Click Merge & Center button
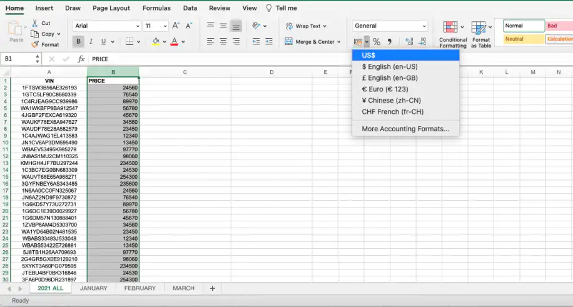573x307 pixels. coord(310,42)
